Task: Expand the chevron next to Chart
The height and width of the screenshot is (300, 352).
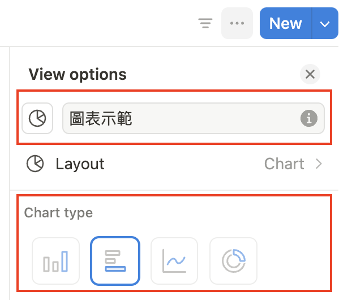Action: [319, 164]
